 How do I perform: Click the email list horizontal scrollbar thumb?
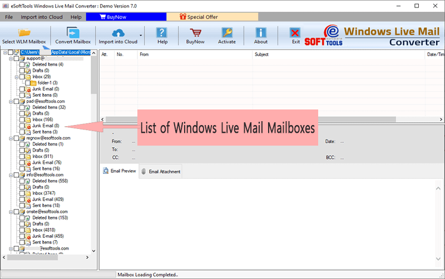point(251,119)
